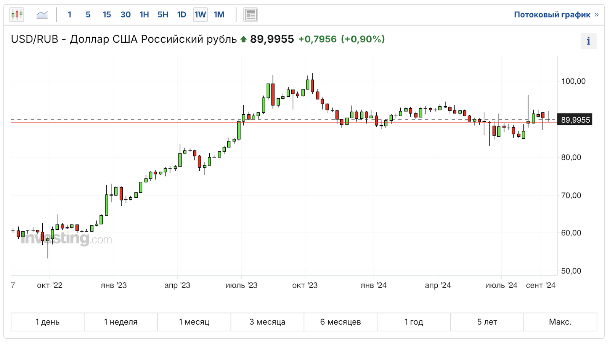The image size is (610, 344).
Task: Click the окт '22 date axis label
Action: 50,285
